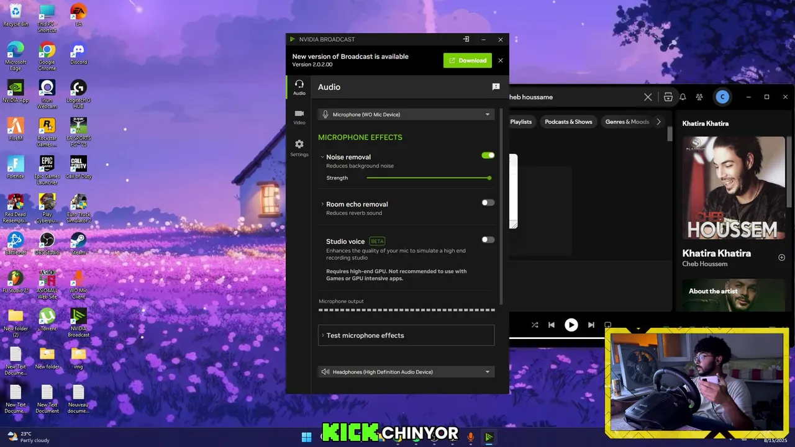Select the Google Chrome desktop icon

point(47,54)
